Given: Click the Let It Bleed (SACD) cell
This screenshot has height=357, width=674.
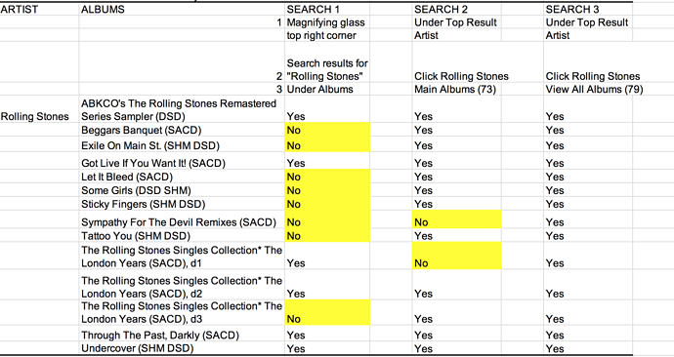Looking at the screenshot, I should 182,177.
